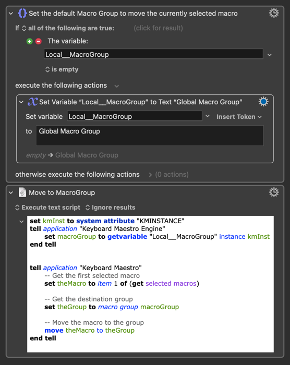Viewport: 290px width, 365px height.
Task: Click the script line 'tell application "Keyboard Maestro"'
Action: [86, 267]
